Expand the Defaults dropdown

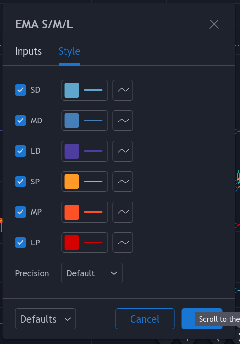[x=45, y=319]
